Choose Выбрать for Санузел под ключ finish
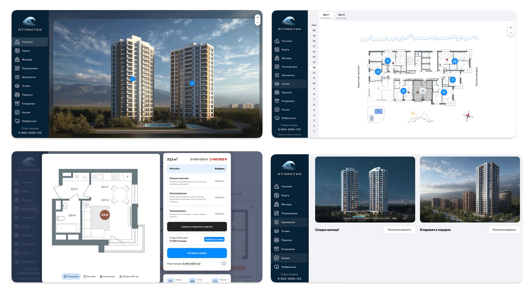 [220, 181]
